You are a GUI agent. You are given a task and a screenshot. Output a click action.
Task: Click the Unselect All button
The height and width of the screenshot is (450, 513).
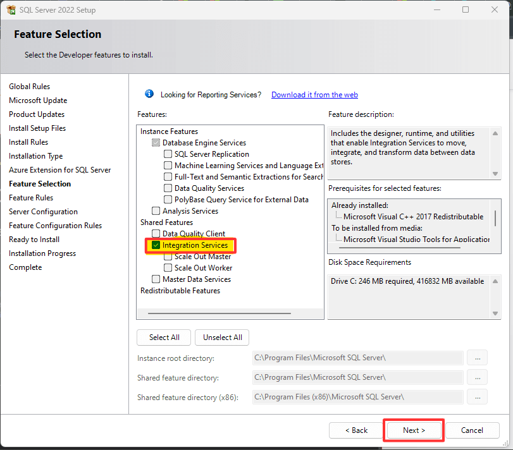[222, 337]
